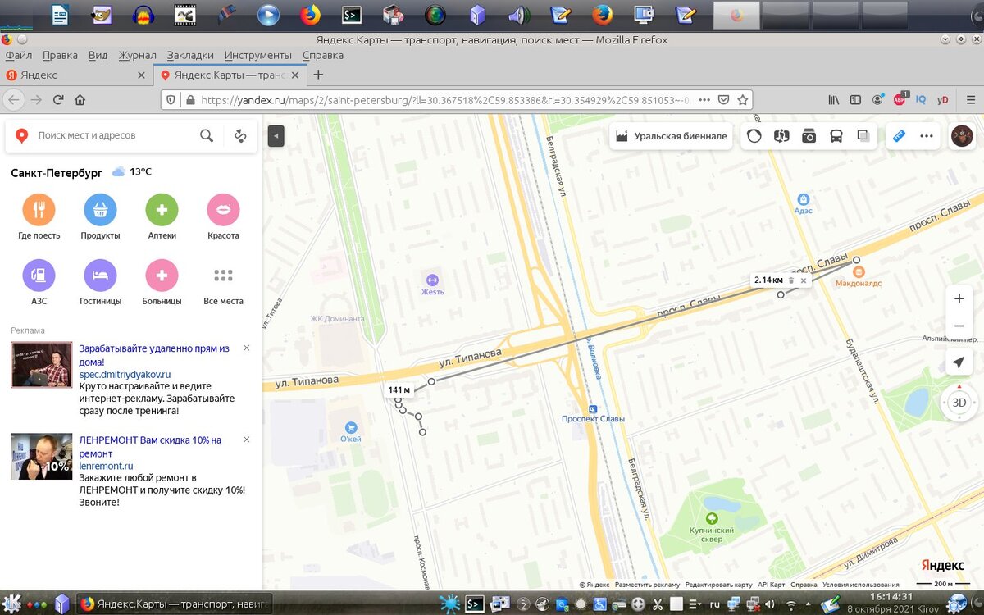Viewport: 984px width, 615px height.
Task: Click the taskbar clock 16:14:31
Action: [x=892, y=596]
